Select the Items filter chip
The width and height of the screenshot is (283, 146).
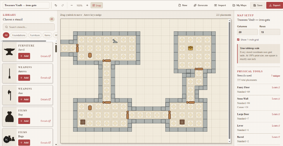(47, 35)
